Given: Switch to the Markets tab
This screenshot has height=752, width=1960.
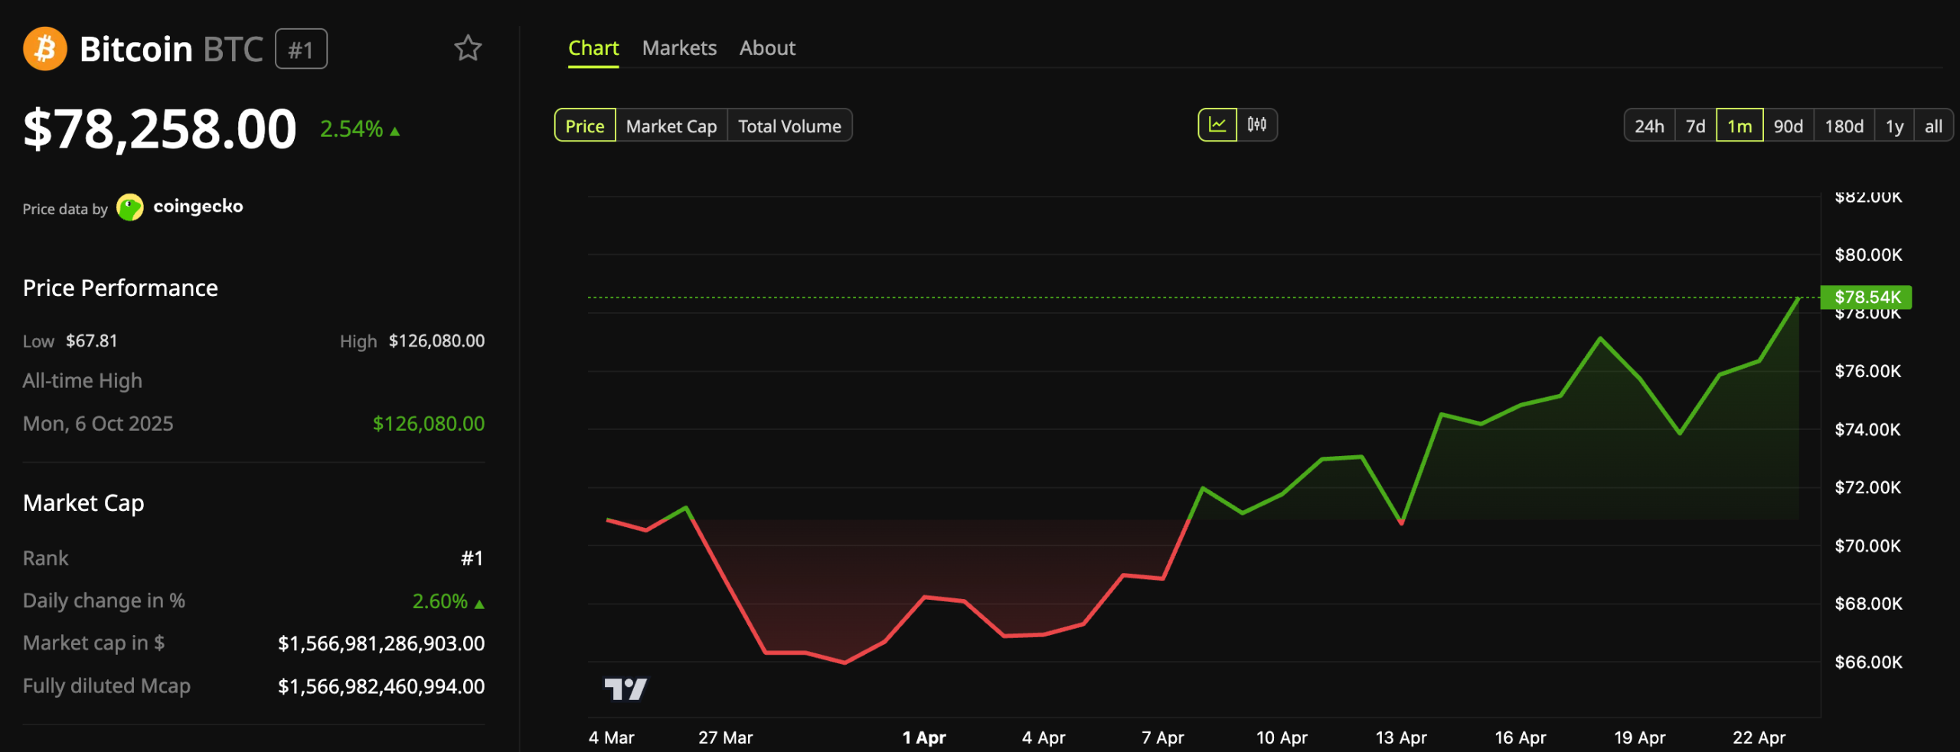Looking at the screenshot, I should 679,47.
